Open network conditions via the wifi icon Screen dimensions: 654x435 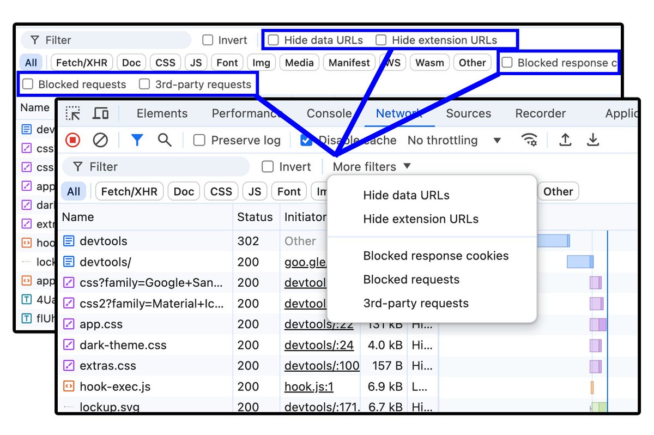(x=530, y=140)
